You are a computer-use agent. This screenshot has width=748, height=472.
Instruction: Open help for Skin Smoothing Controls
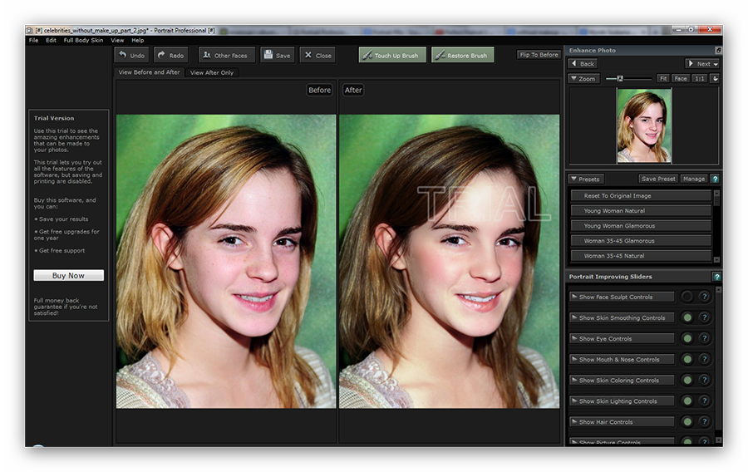tap(704, 317)
